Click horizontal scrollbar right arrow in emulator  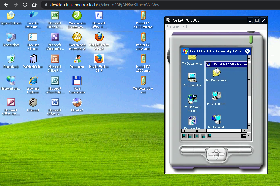tap(244, 131)
